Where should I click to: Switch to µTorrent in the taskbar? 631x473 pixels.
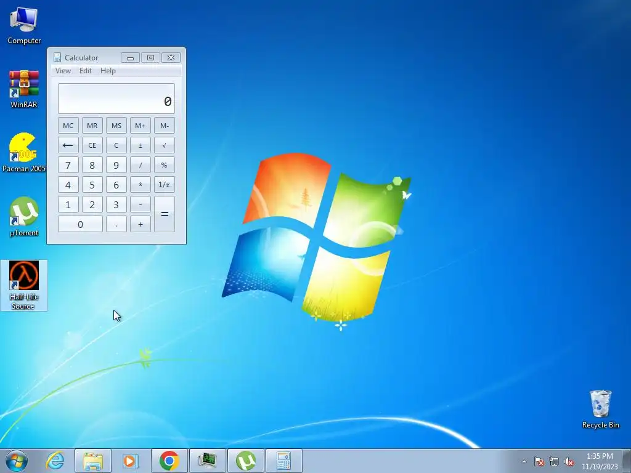(x=246, y=461)
